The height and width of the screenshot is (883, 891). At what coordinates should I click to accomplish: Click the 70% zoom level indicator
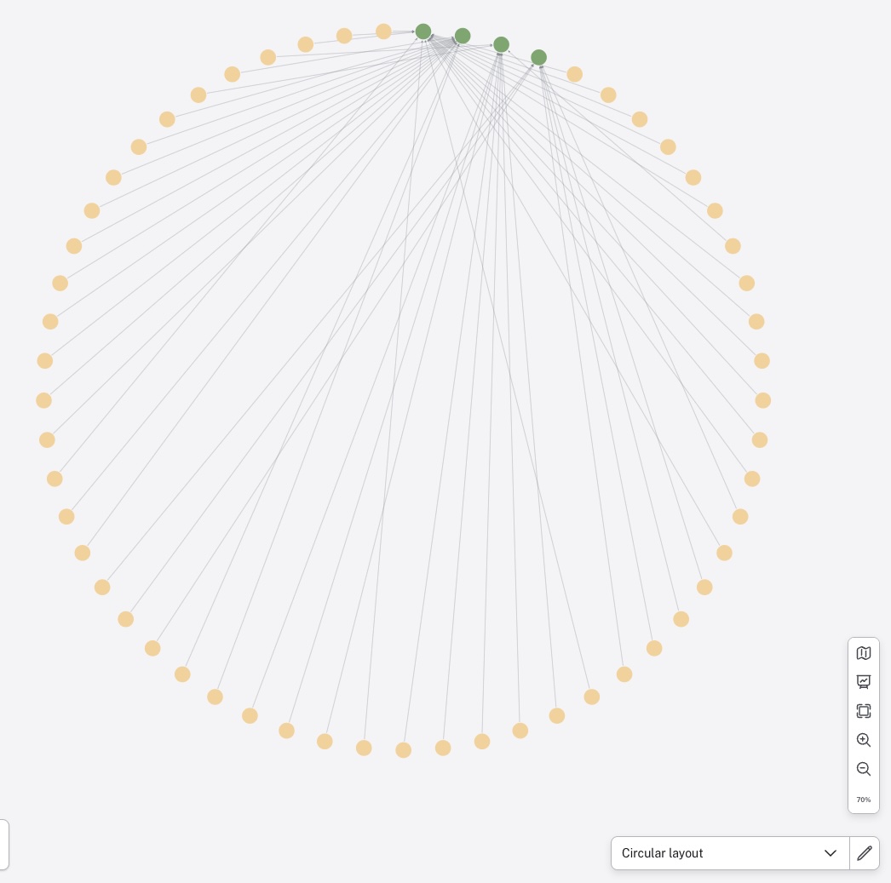863,800
